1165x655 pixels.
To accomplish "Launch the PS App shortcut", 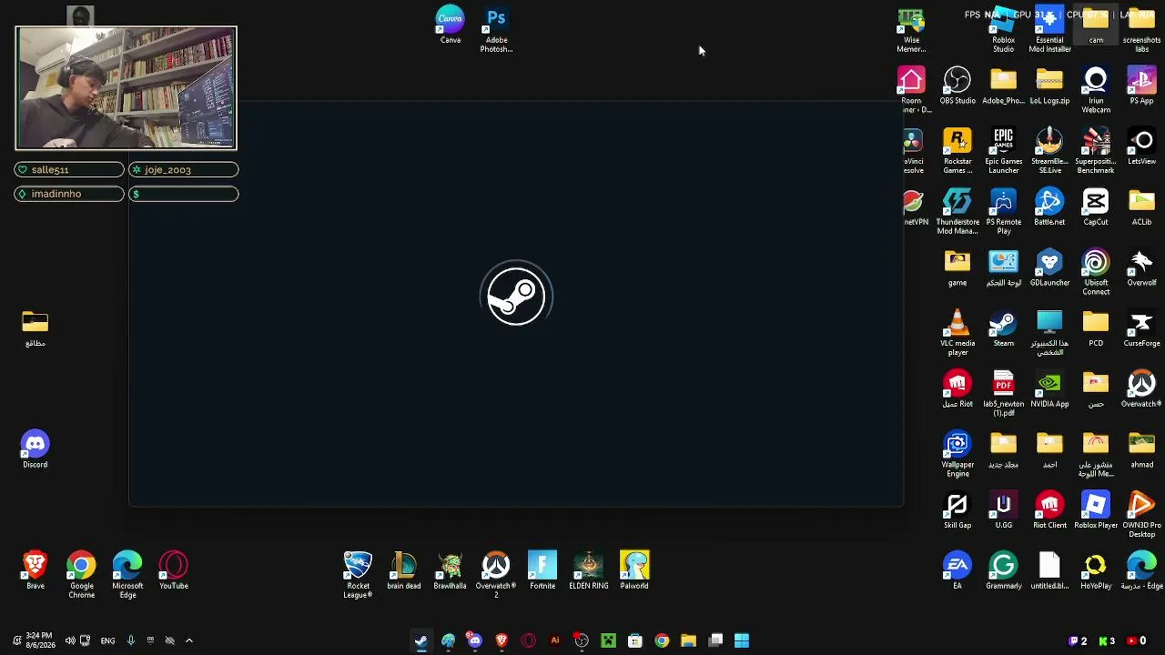I will (1141, 86).
